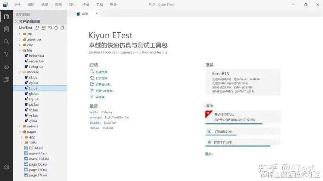Open the 选择 menu
323x181 pixels.
pyautogui.click(x=45, y=4)
